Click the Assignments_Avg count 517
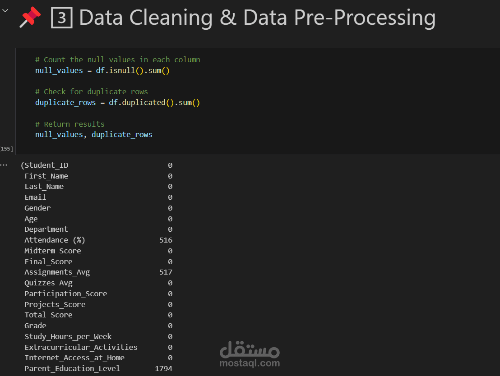The width and height of the screenshot is (500, 376). pos(166,272)
